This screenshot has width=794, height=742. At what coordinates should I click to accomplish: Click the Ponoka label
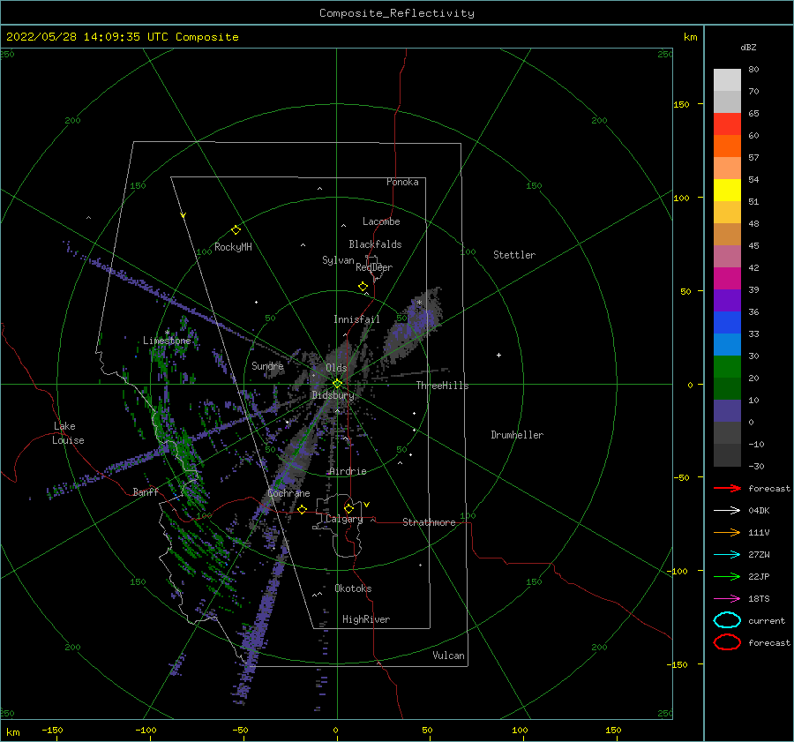click(x=402, y=182)
